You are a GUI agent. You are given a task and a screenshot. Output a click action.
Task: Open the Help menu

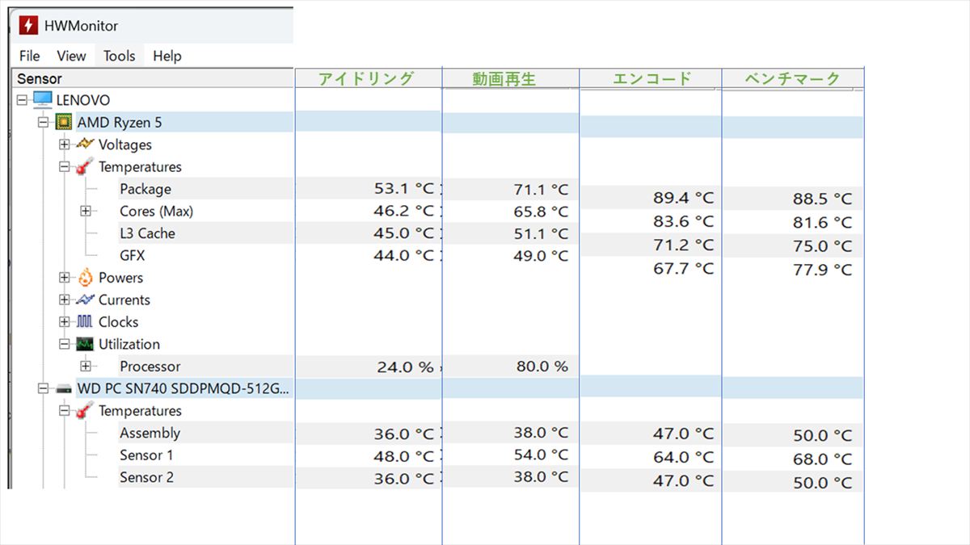167,56
